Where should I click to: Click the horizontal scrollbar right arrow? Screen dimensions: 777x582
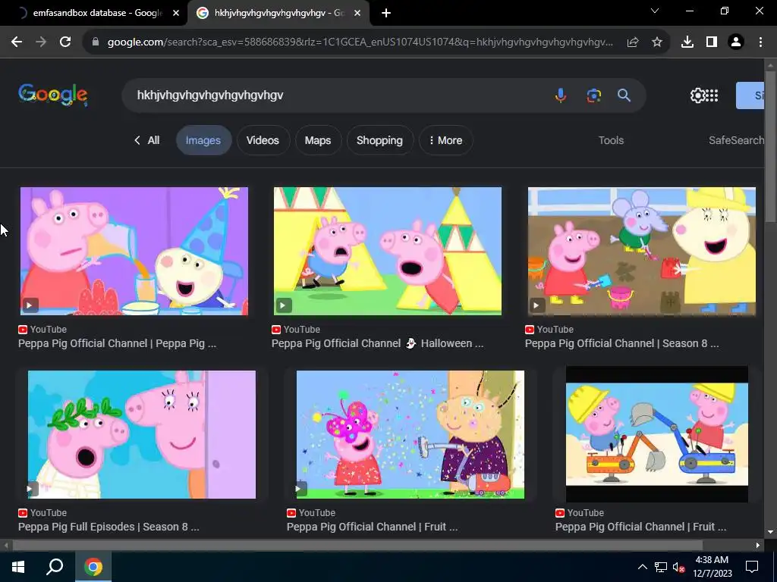tap(758, 546)
